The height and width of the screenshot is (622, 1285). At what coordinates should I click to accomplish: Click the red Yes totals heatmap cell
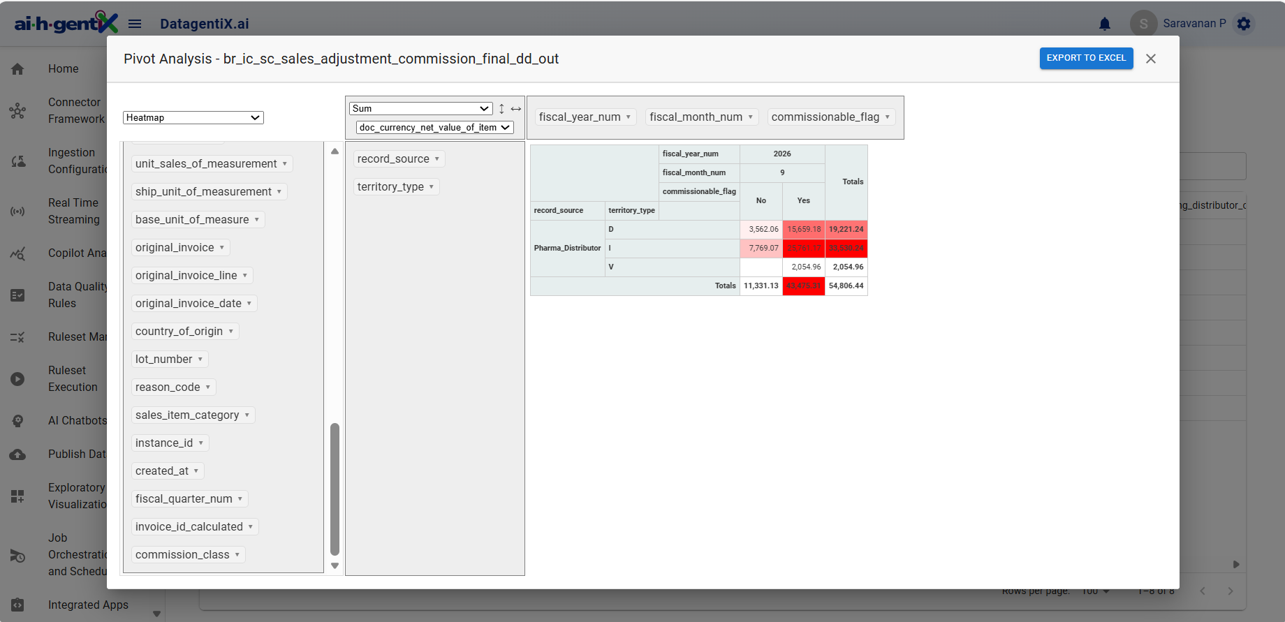[804, 286]
